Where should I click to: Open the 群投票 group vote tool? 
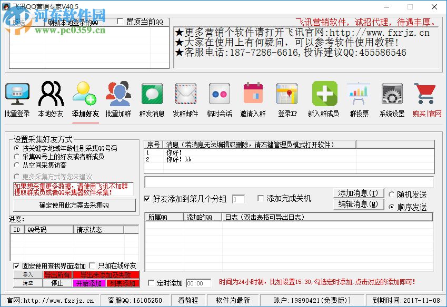358,100
